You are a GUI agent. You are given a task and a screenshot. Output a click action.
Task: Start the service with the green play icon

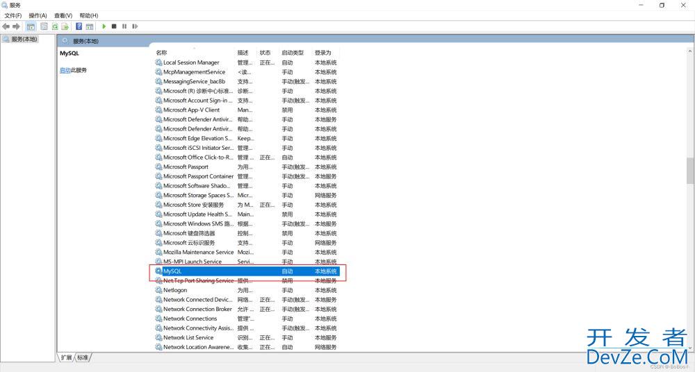(104, 26)
